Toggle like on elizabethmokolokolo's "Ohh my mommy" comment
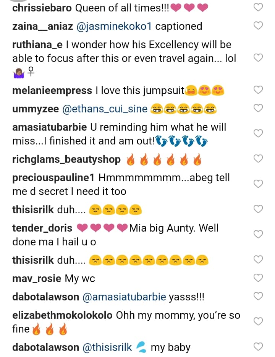This screenshot has width=275, height=357. (x=259, y=321)
